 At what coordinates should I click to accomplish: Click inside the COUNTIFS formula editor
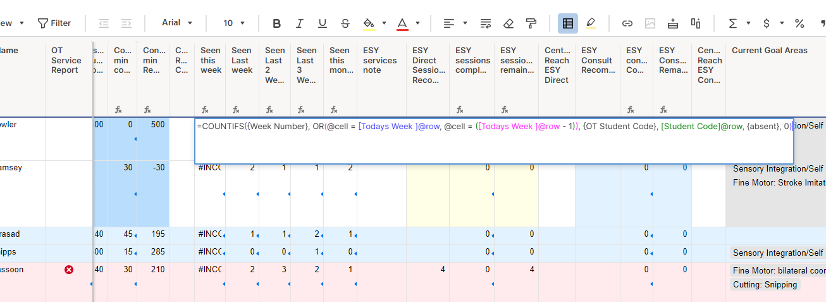pos(494,141)
